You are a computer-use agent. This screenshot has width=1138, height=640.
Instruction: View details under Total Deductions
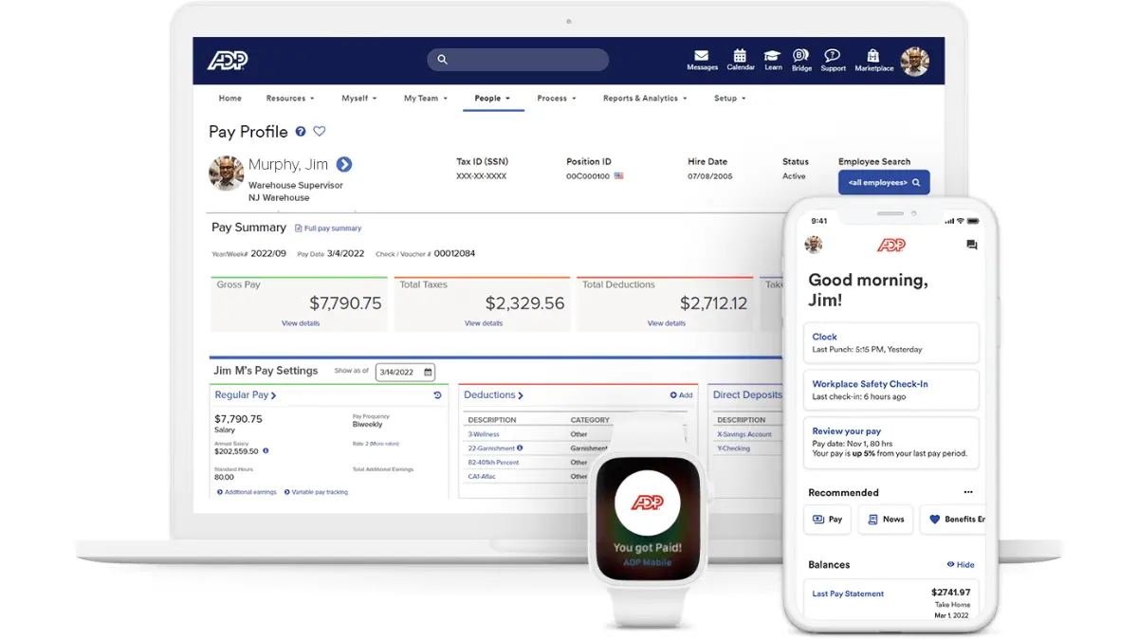coord(667,323)
